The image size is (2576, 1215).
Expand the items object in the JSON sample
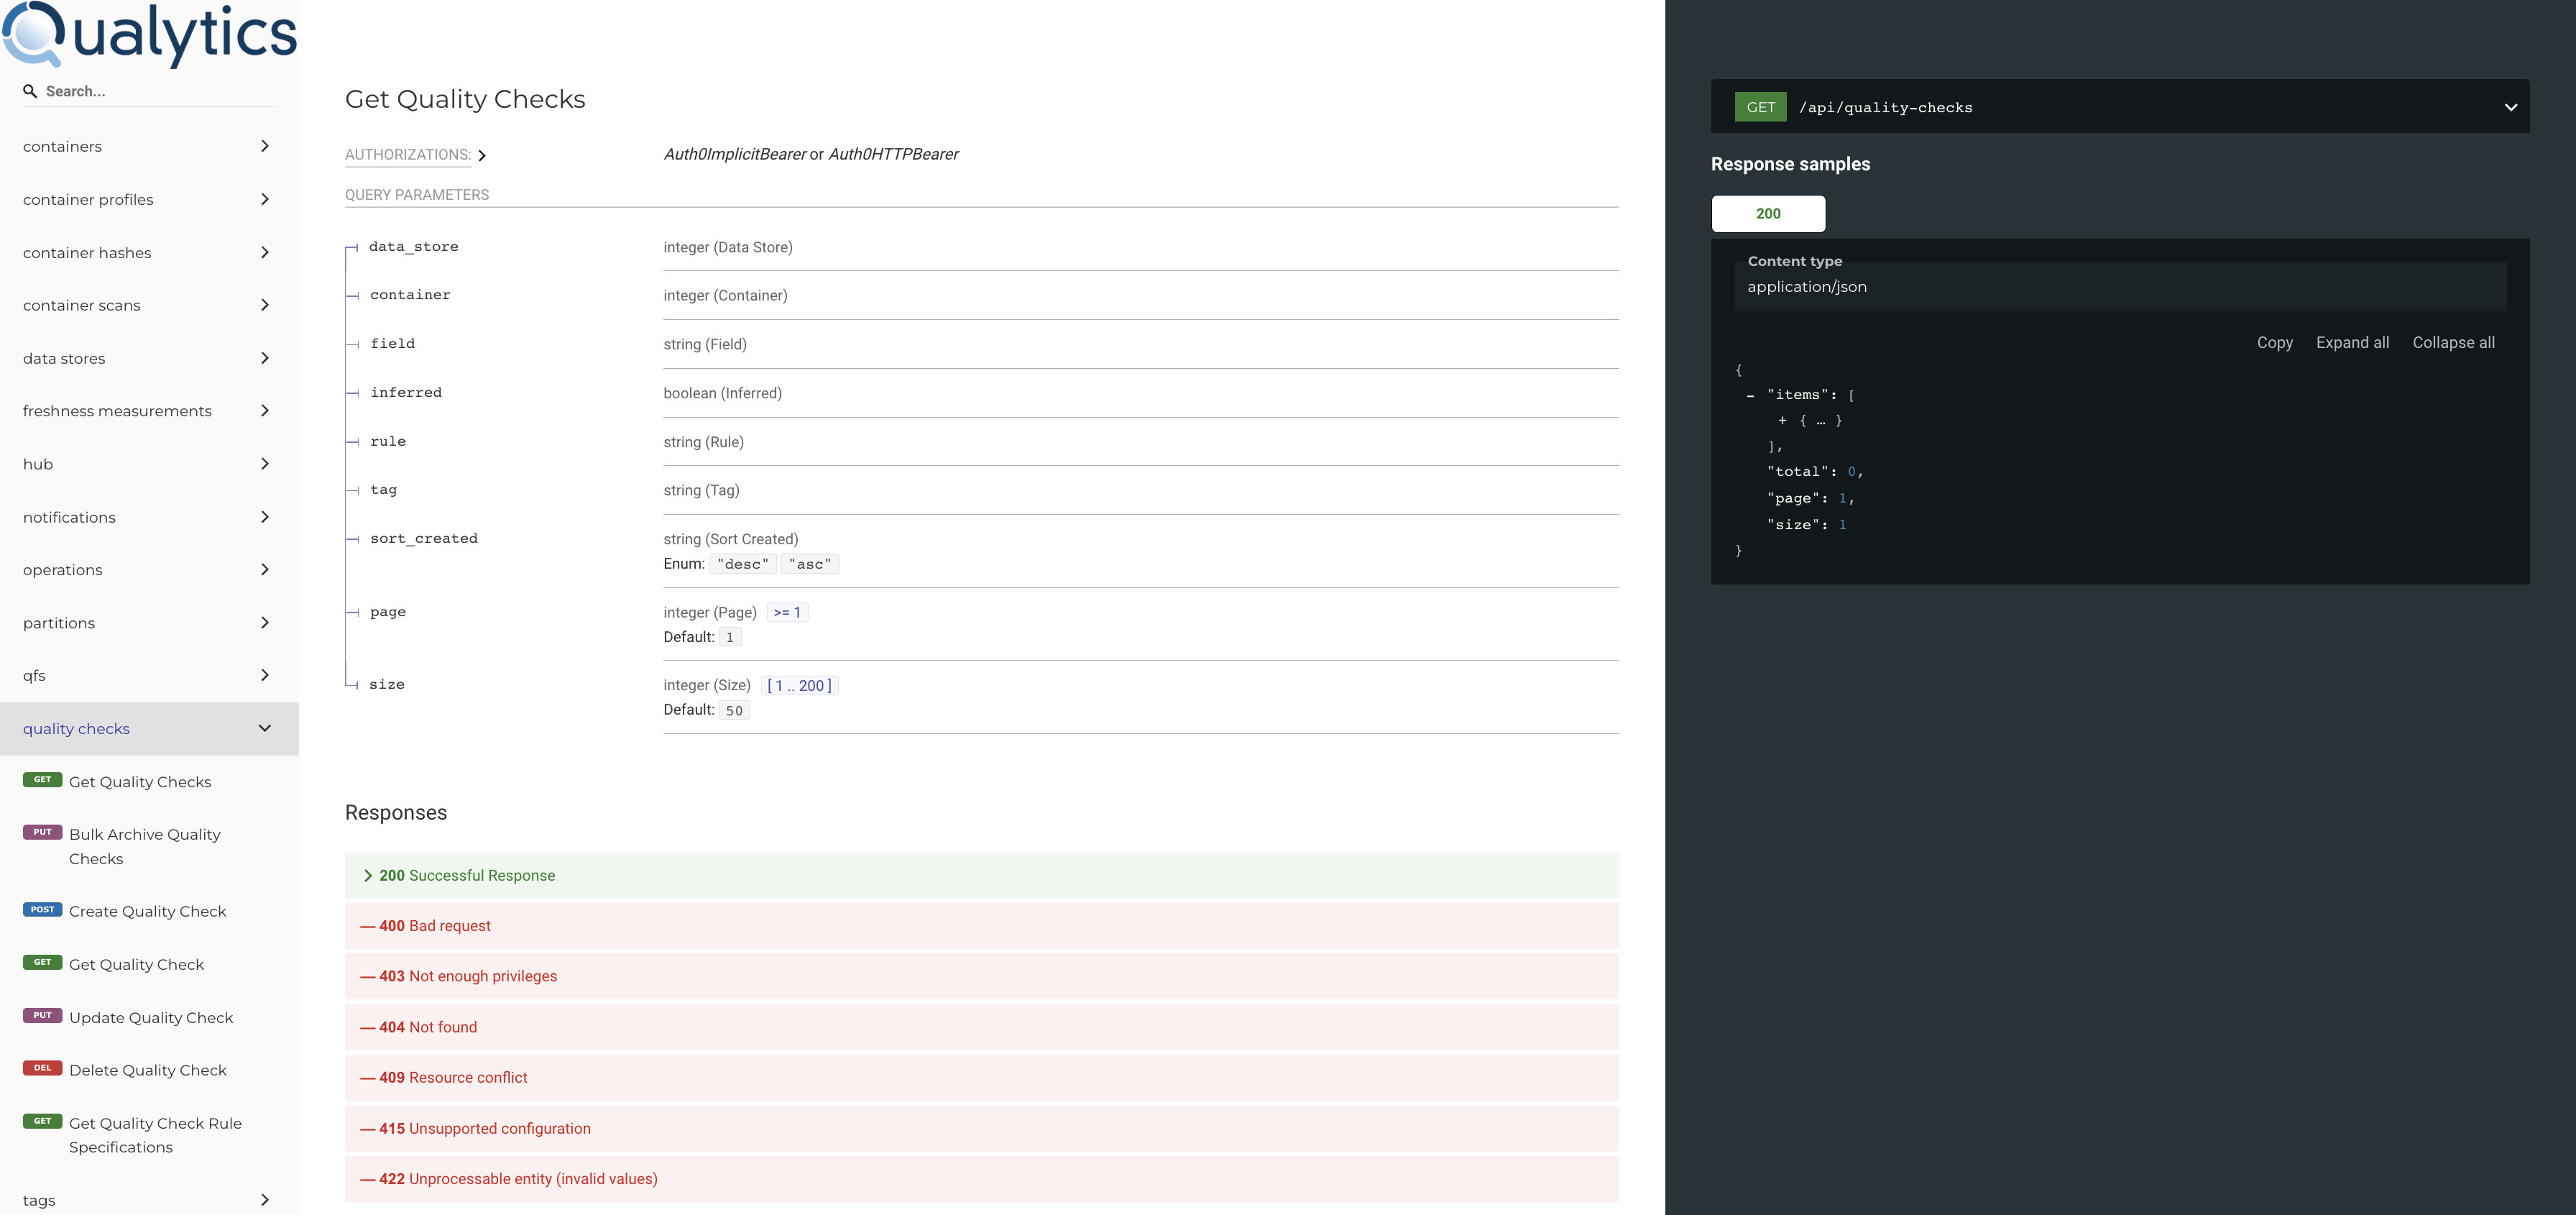point(1781,420)
